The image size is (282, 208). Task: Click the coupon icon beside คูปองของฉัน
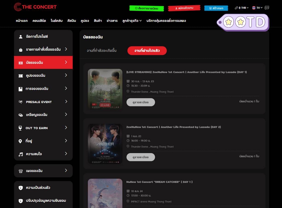21,76
